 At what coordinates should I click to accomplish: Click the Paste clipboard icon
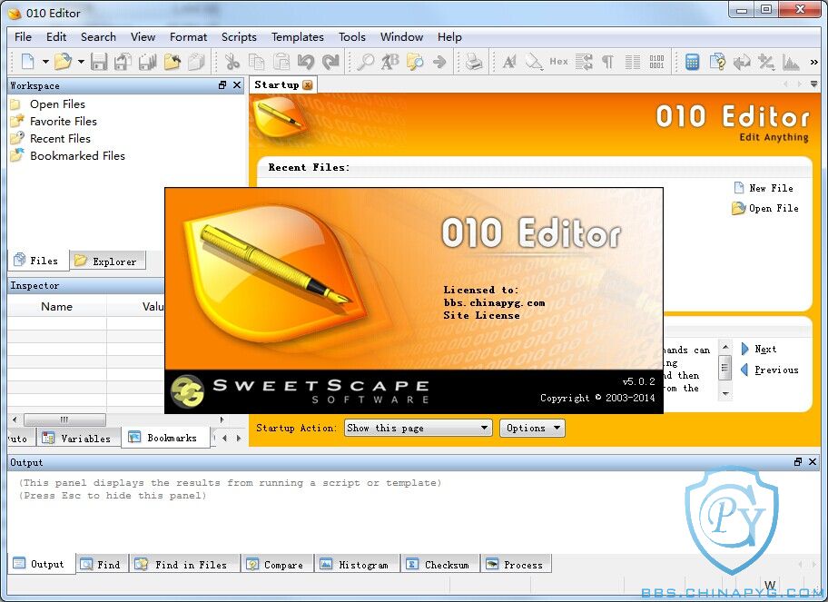pyautogui.click(x=281, y=62)
